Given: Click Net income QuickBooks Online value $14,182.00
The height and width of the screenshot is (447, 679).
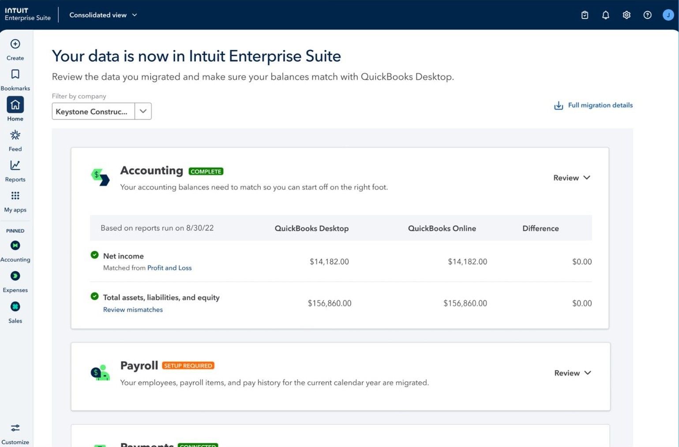Looking at the screenshot, I should point(467,261).
